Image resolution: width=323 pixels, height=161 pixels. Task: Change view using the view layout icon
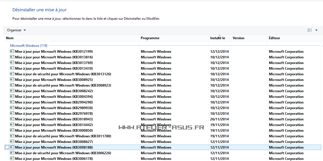310,30
